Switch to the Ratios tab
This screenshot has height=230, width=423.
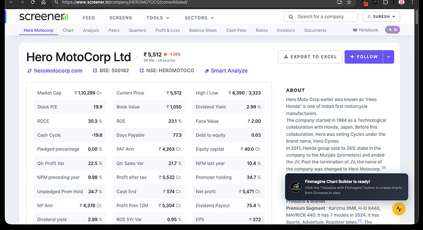click(x=262, y=30)
